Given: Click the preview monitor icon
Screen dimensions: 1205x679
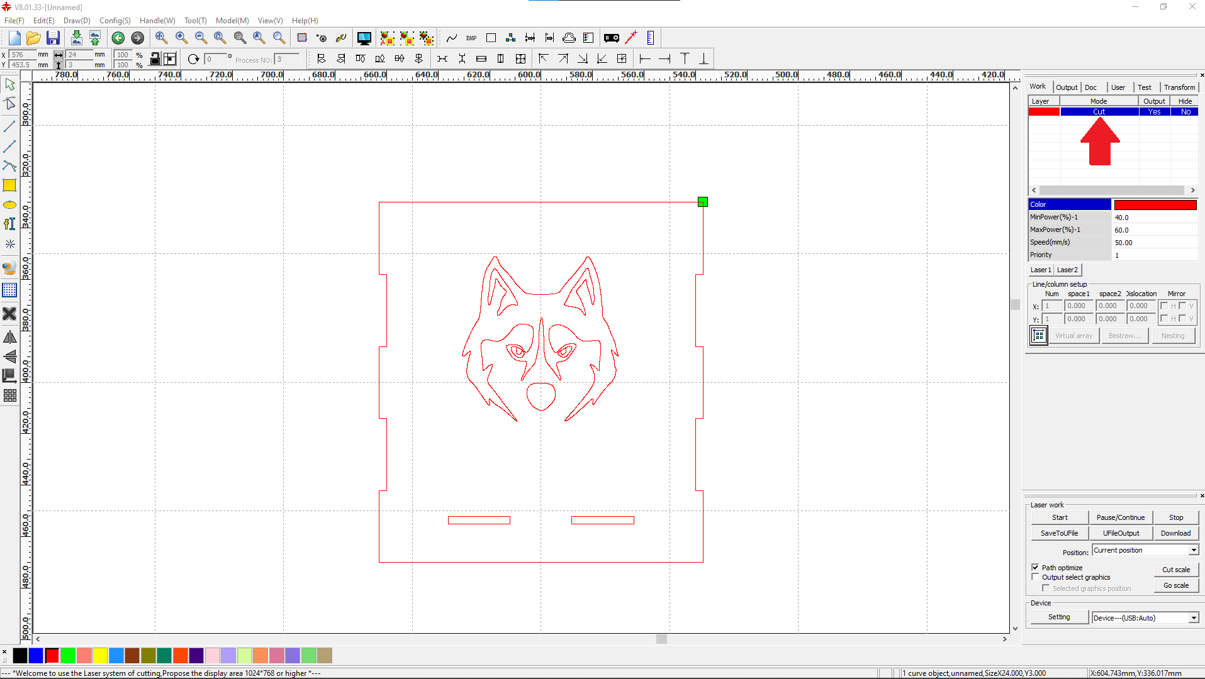Looking at the screenshot, I should [x=364, y=38].
